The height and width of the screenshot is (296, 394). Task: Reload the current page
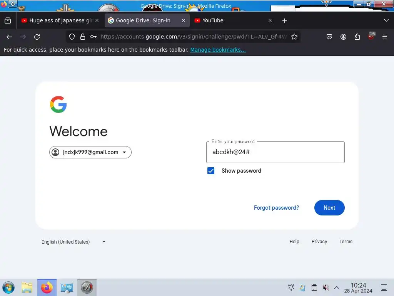coord(37,37)
